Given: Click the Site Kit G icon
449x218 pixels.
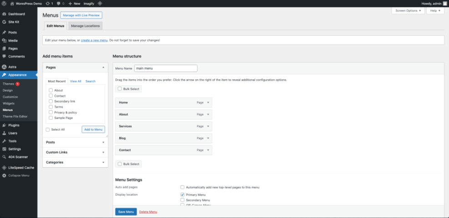Looking at the screenshot, I should point(4,22).
